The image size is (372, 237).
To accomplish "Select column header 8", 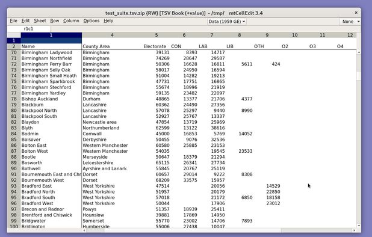I will click(240, 35).
